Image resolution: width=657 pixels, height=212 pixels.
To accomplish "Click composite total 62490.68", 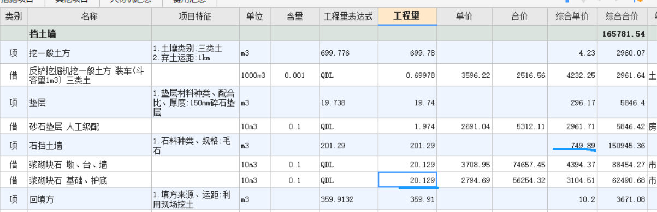I will coord(629,180).
